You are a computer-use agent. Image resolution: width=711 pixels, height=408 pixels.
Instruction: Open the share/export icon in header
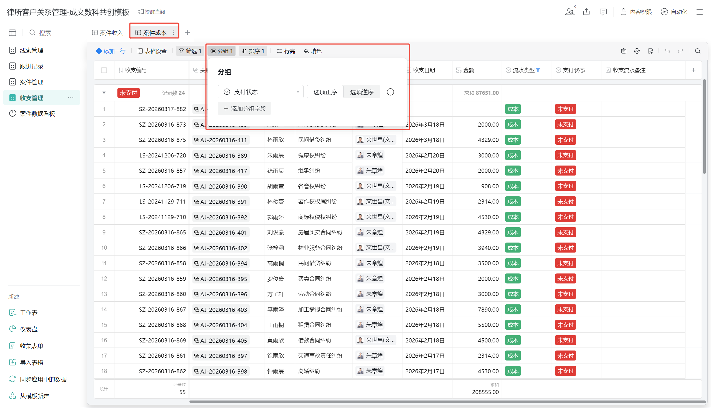coord(586,12)
